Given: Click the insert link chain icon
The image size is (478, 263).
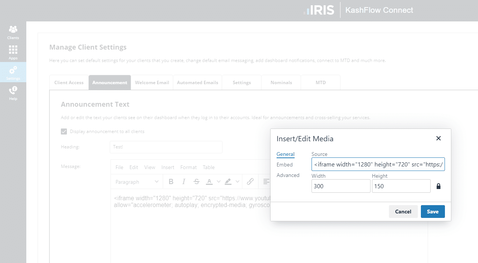Looking at the screenshot, I should (250, 182).
